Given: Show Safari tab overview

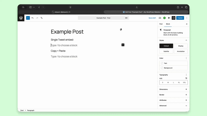Looking at the screenshot, I should click(186, 7).
